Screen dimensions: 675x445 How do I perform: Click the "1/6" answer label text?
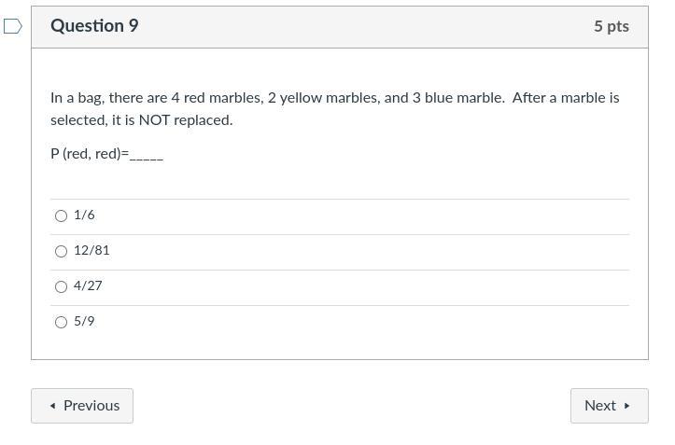tap(84, 216)
